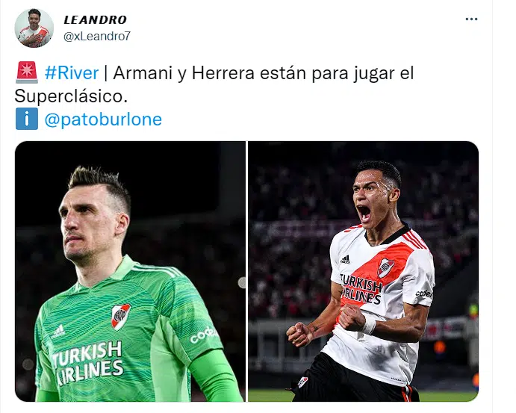This screenshot has height=413, width=516.
Task: Click the tweet text about Armani y Herrera
Action: (x=214, y=84)
